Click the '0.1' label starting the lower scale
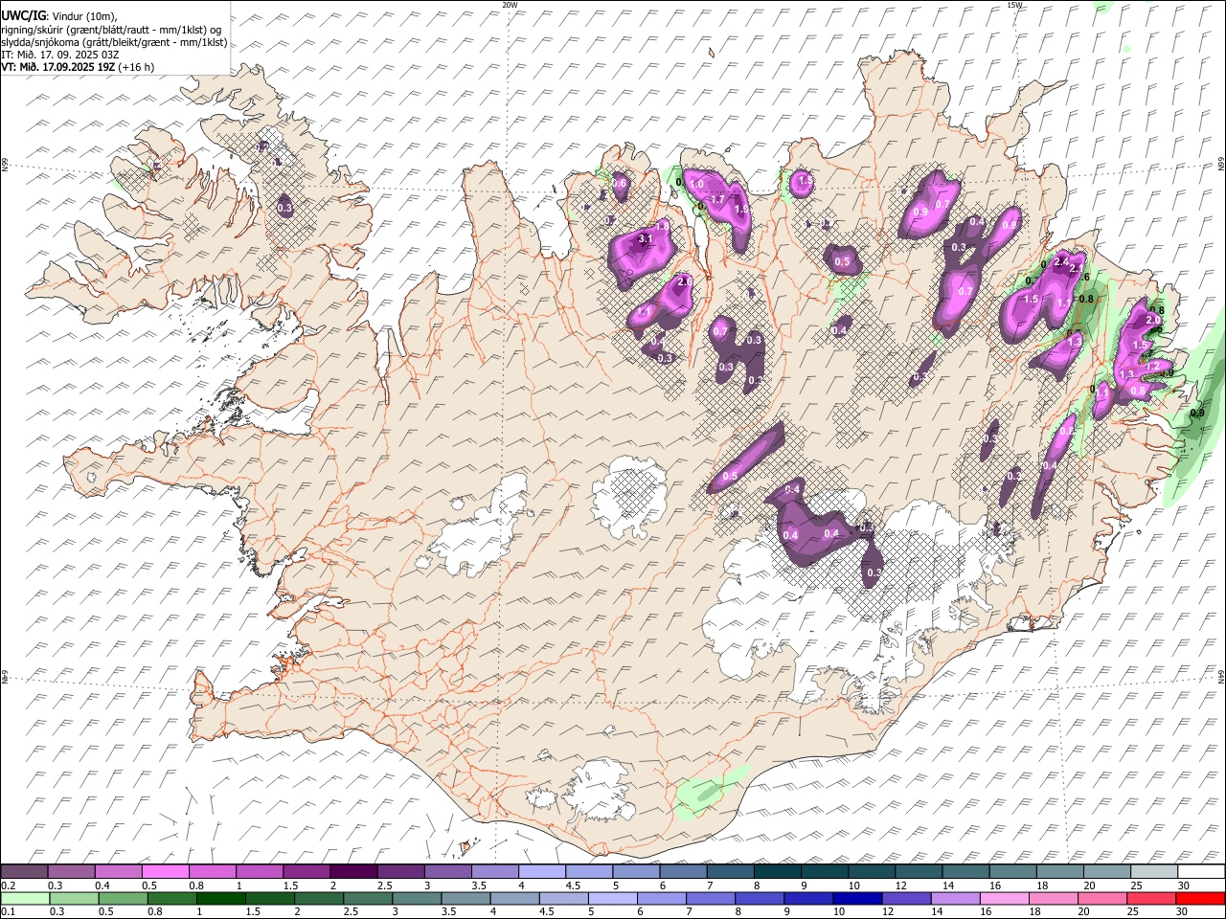The image size is (1226, 919). pos(8,911)
